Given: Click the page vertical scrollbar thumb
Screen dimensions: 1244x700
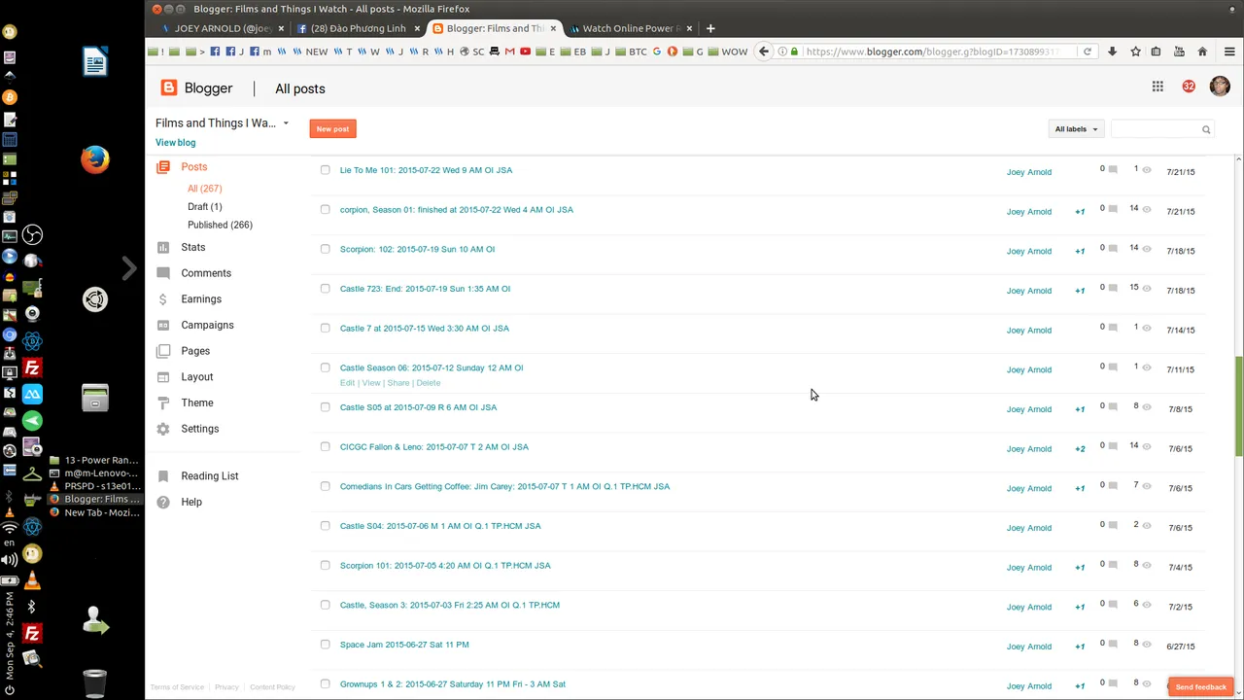Looking at the screenshot, I should click(1239, 405).
